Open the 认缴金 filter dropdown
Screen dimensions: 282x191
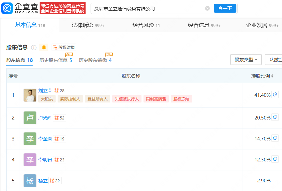pyautogui.click(x=275, y=60)
